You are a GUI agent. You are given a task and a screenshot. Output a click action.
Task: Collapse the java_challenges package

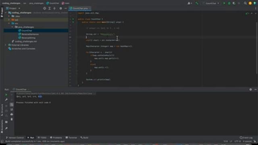point(12,27)
